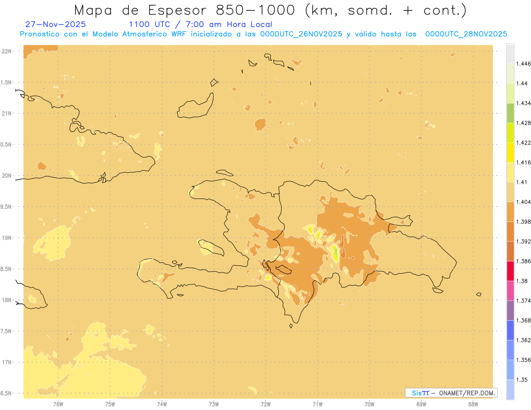The image size is (531, 410).
Task: Click the 17N latitude label
Action: tap(8, 362)
